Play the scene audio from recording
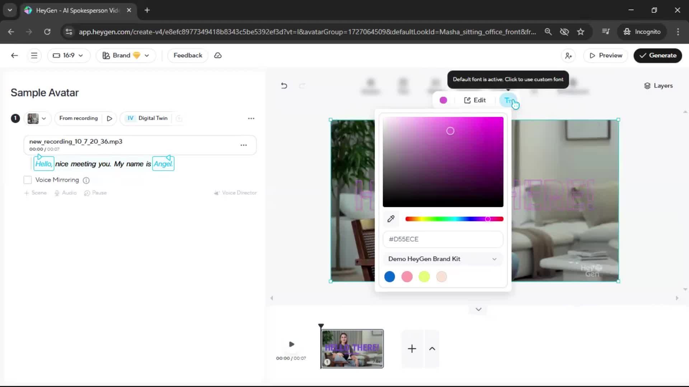Image resolution: width=689 pixels, height=387 pixels. pyautogui.click(x=109, y=118)
